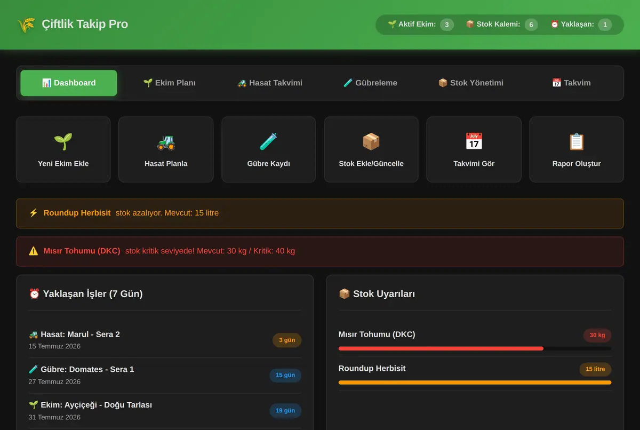The width and height of the screenshot is (640, 430).
Task: Click the Rapor Oluştur label
Action: pyautogui.click(x=577, y=164)
